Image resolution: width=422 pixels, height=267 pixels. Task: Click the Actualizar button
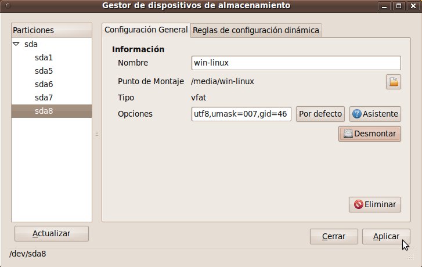tap(52, 233)
